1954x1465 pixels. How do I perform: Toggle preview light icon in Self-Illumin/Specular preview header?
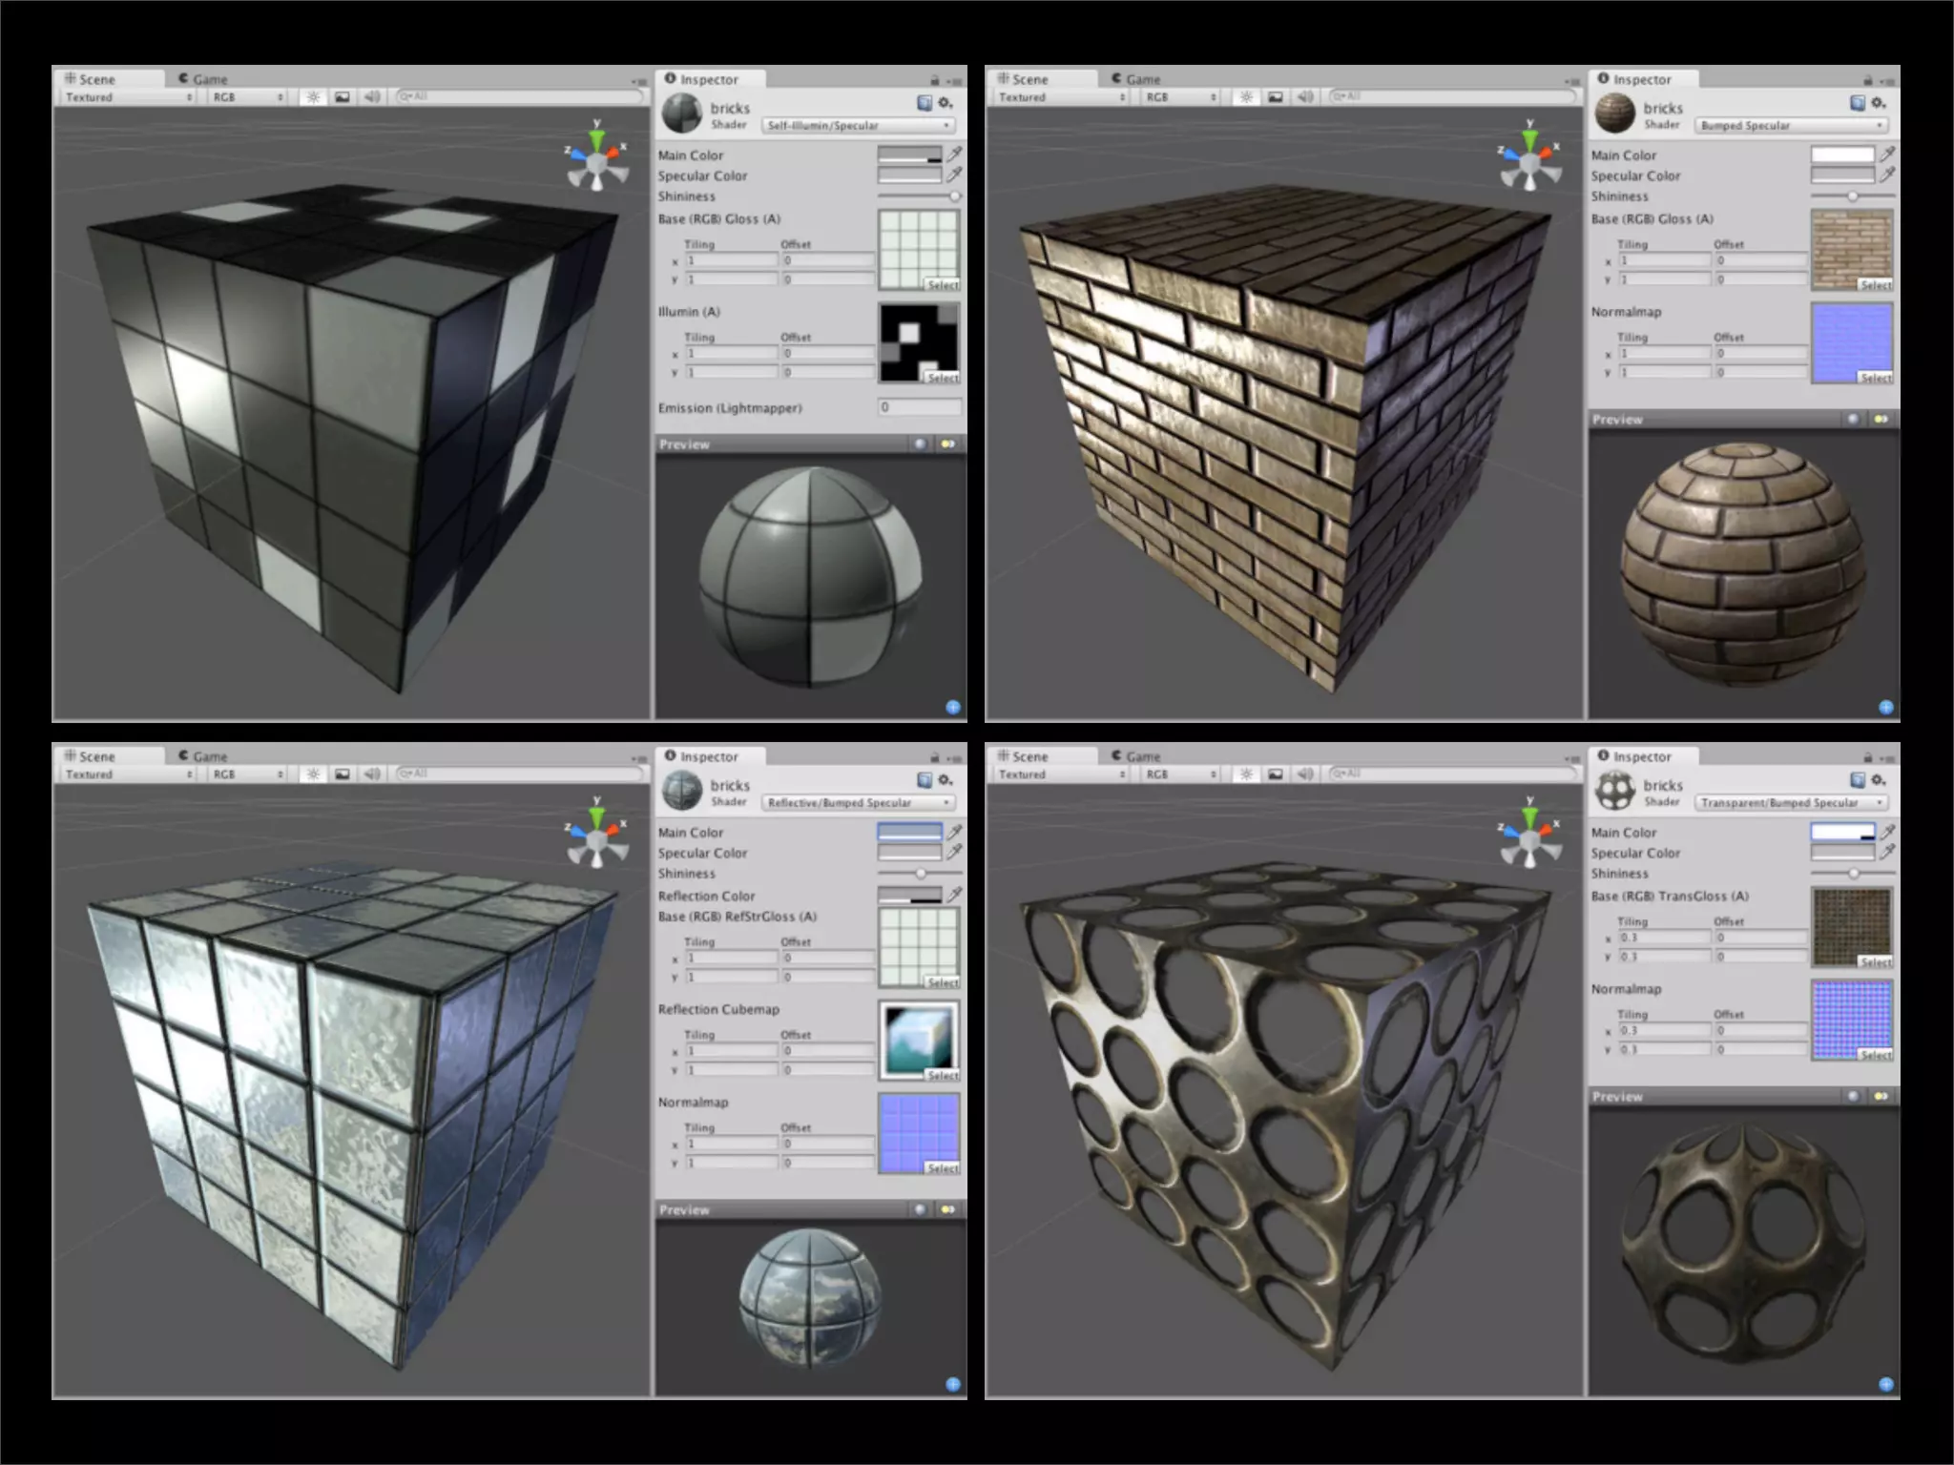(948, 444)
